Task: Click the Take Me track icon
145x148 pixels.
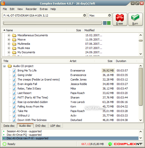Action: [14, 111]
